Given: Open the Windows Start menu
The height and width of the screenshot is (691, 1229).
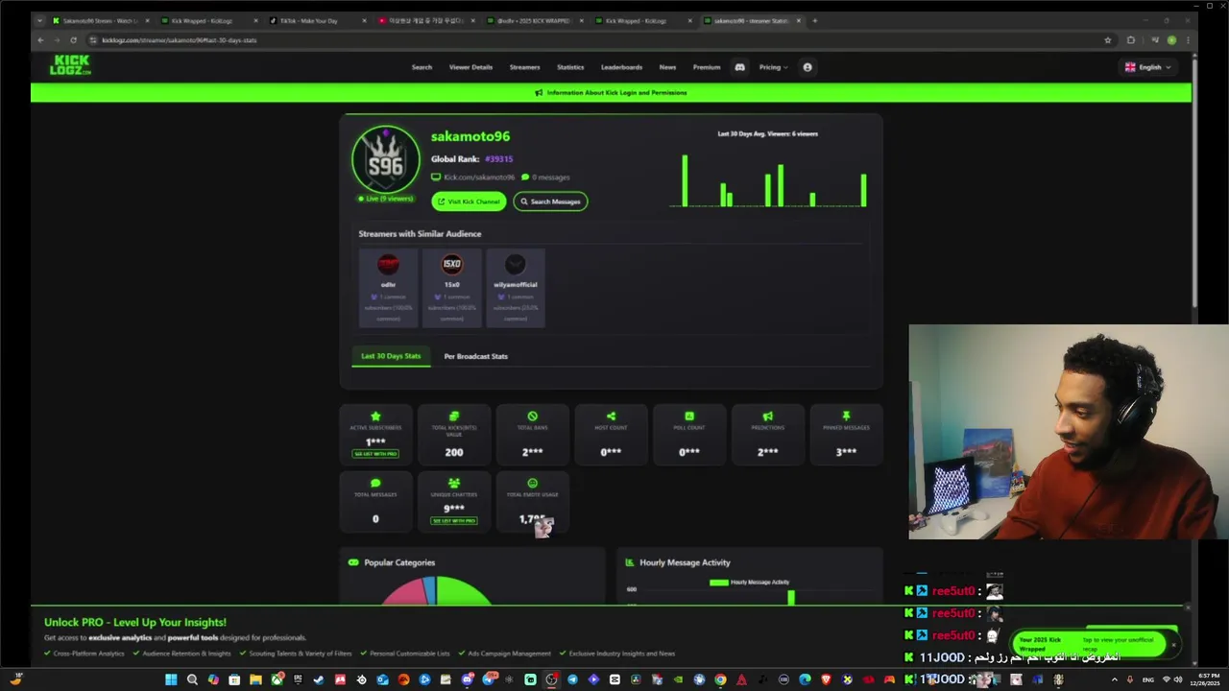Looking at the screenshot, I should (x=171, y=679).
